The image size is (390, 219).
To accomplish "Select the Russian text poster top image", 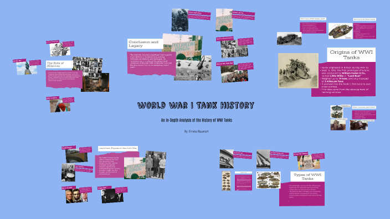I will (224, 20).
